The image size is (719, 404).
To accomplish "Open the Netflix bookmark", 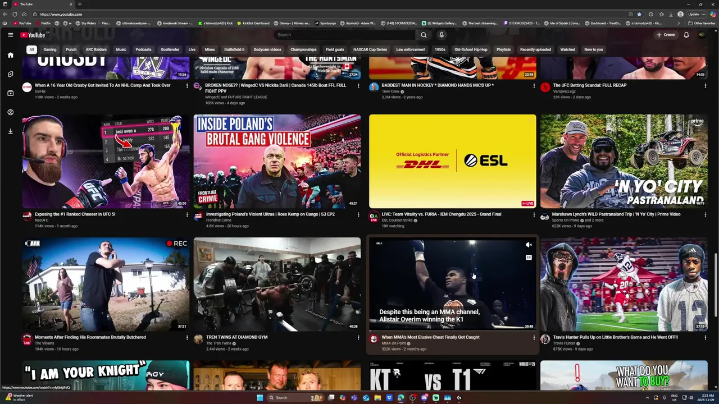I will click(43, 23).
